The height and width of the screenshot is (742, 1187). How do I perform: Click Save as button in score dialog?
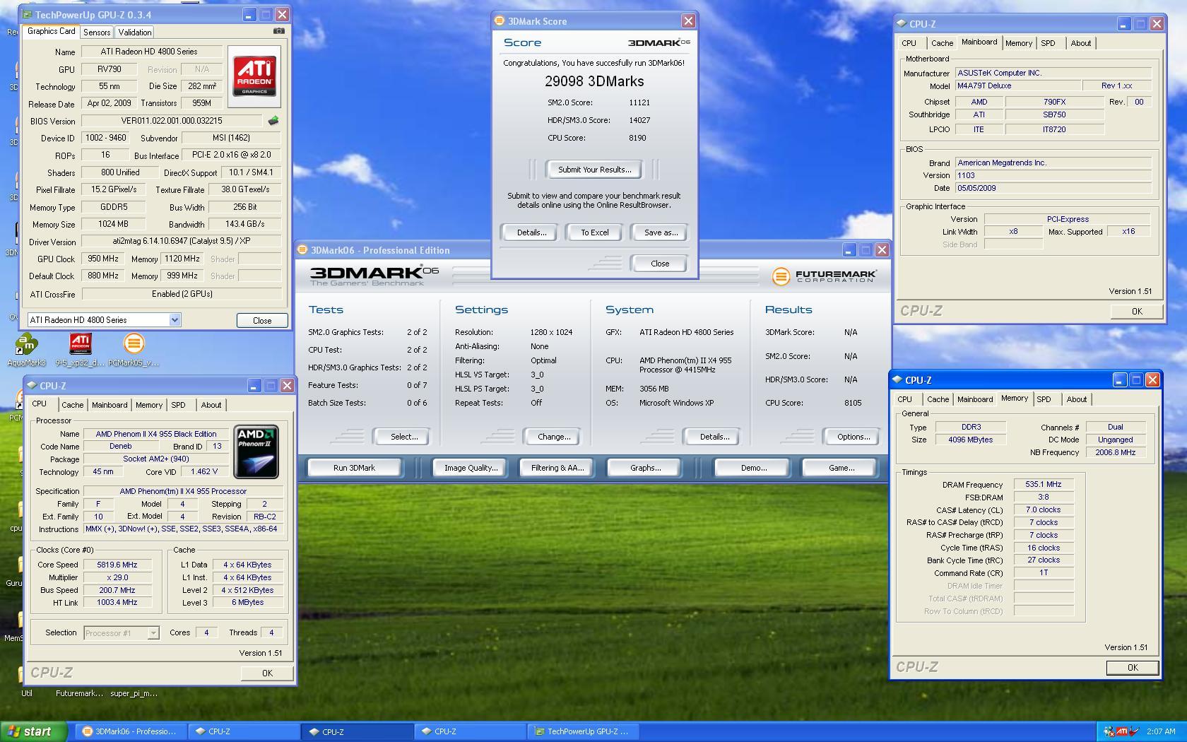click(661, 232)
